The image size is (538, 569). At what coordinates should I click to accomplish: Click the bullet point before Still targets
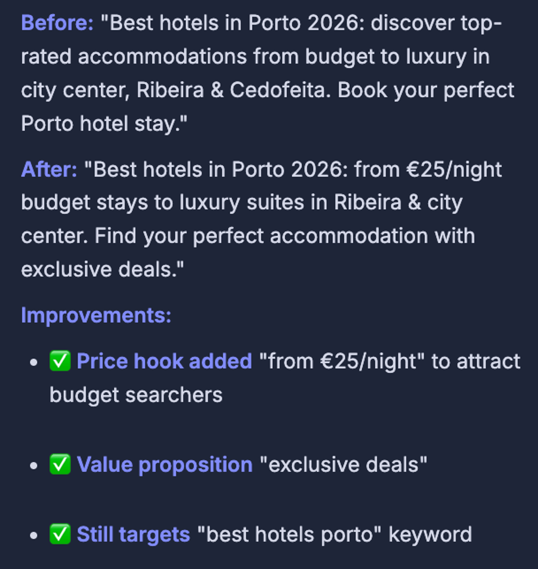click(x=34, y=535)
